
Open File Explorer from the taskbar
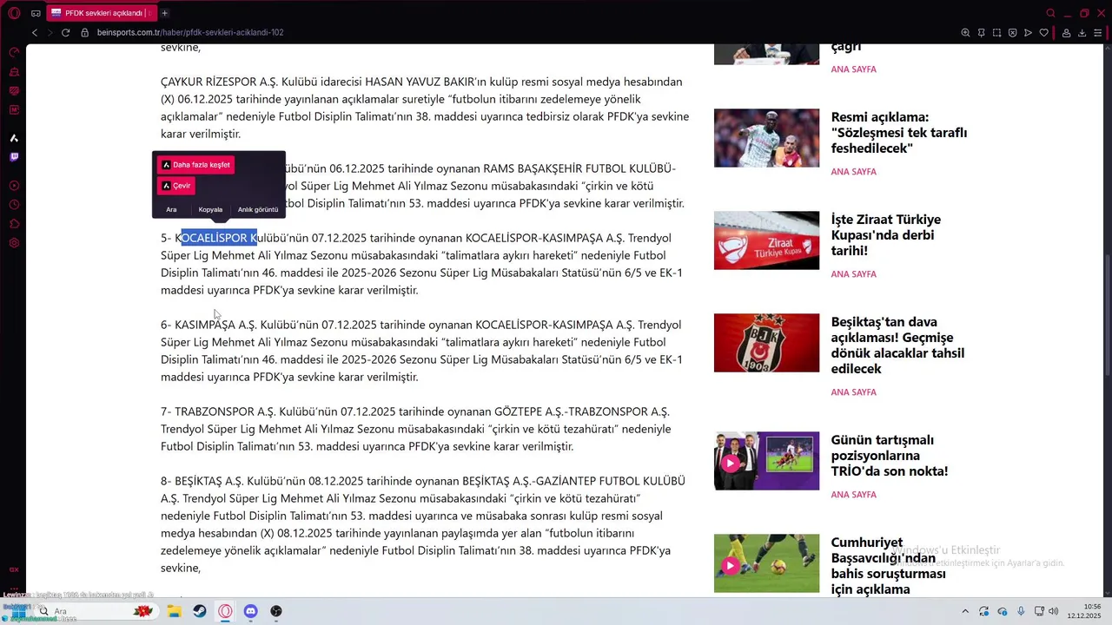pyautogui.click(x=174, y=611)
